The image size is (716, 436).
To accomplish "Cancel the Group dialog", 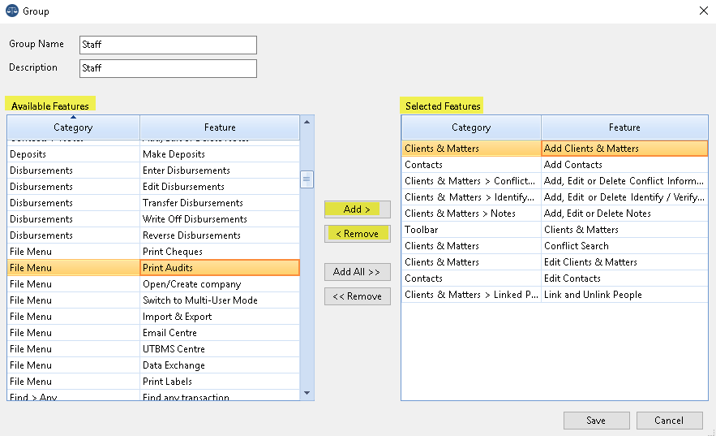I will (670, 421).
